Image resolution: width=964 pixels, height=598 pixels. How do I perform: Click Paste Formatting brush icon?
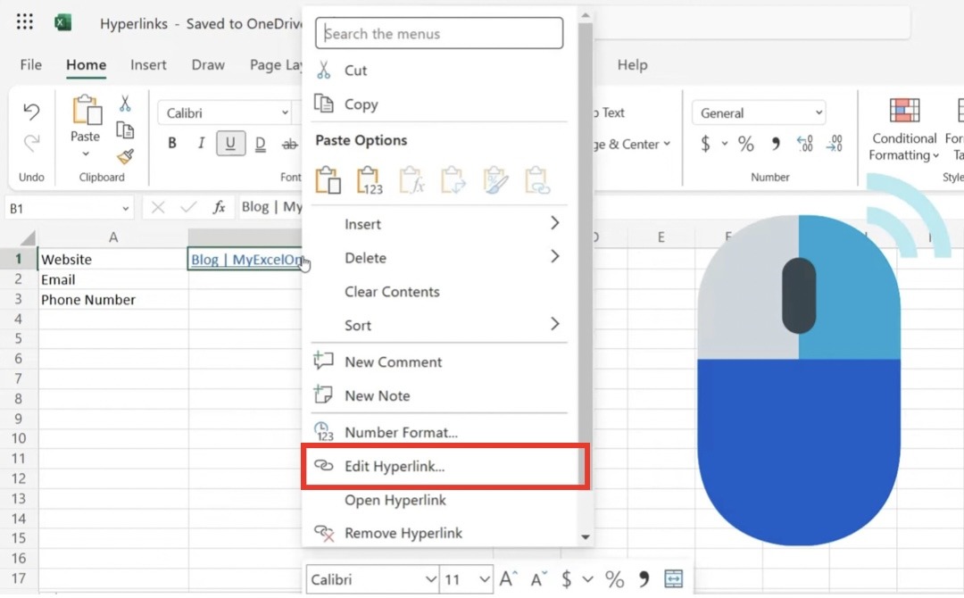pyautogui.click(x=495, y=180)
